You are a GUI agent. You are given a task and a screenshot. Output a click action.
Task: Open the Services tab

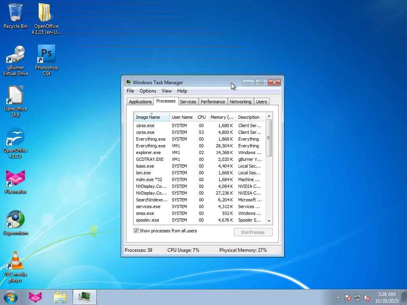click(x=188, y=102)
